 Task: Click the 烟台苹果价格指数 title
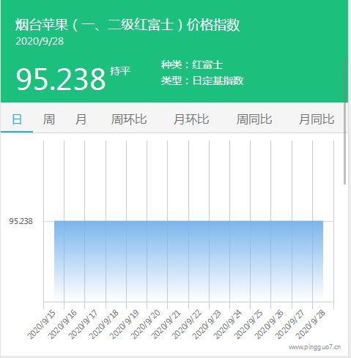128,25
